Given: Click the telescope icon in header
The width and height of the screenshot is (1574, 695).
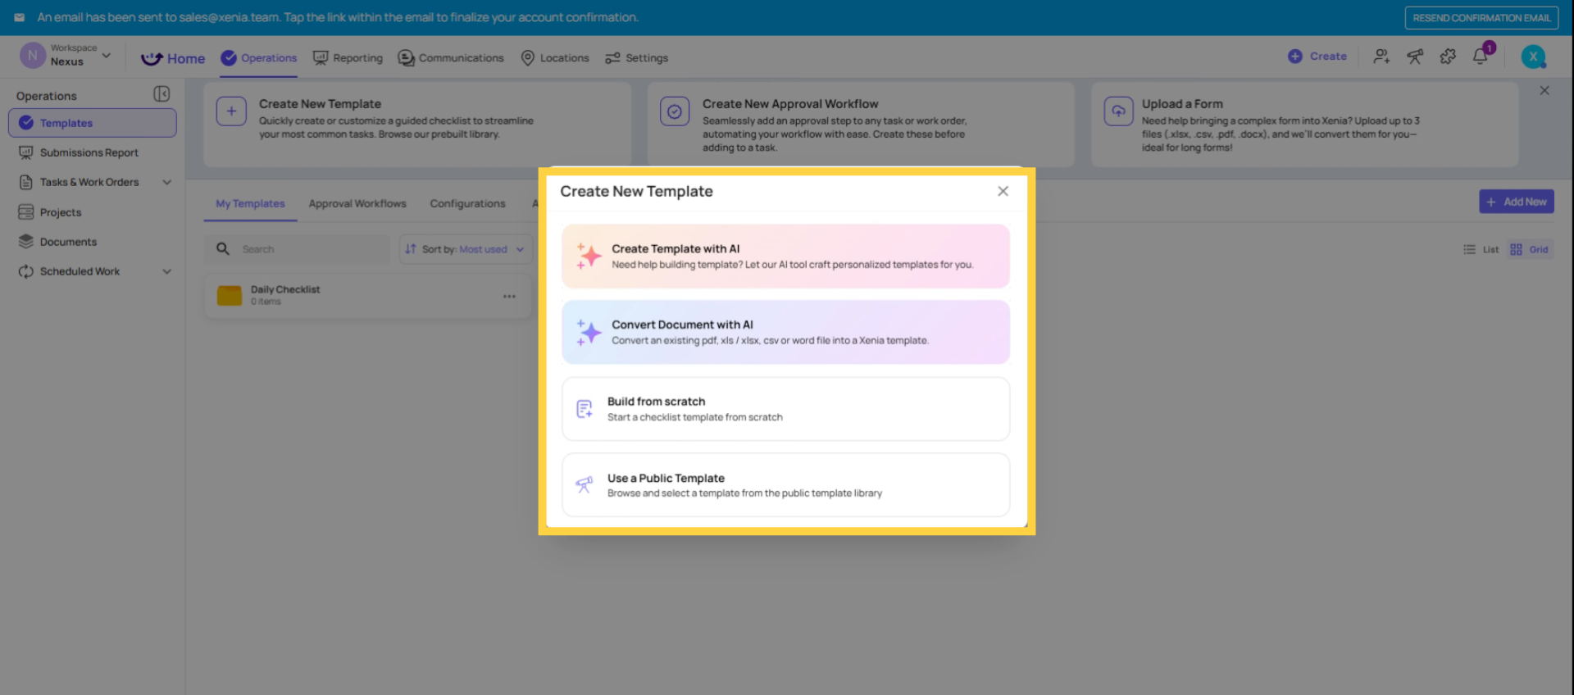Looking at the screenshot, I should tap(1415, 57).
